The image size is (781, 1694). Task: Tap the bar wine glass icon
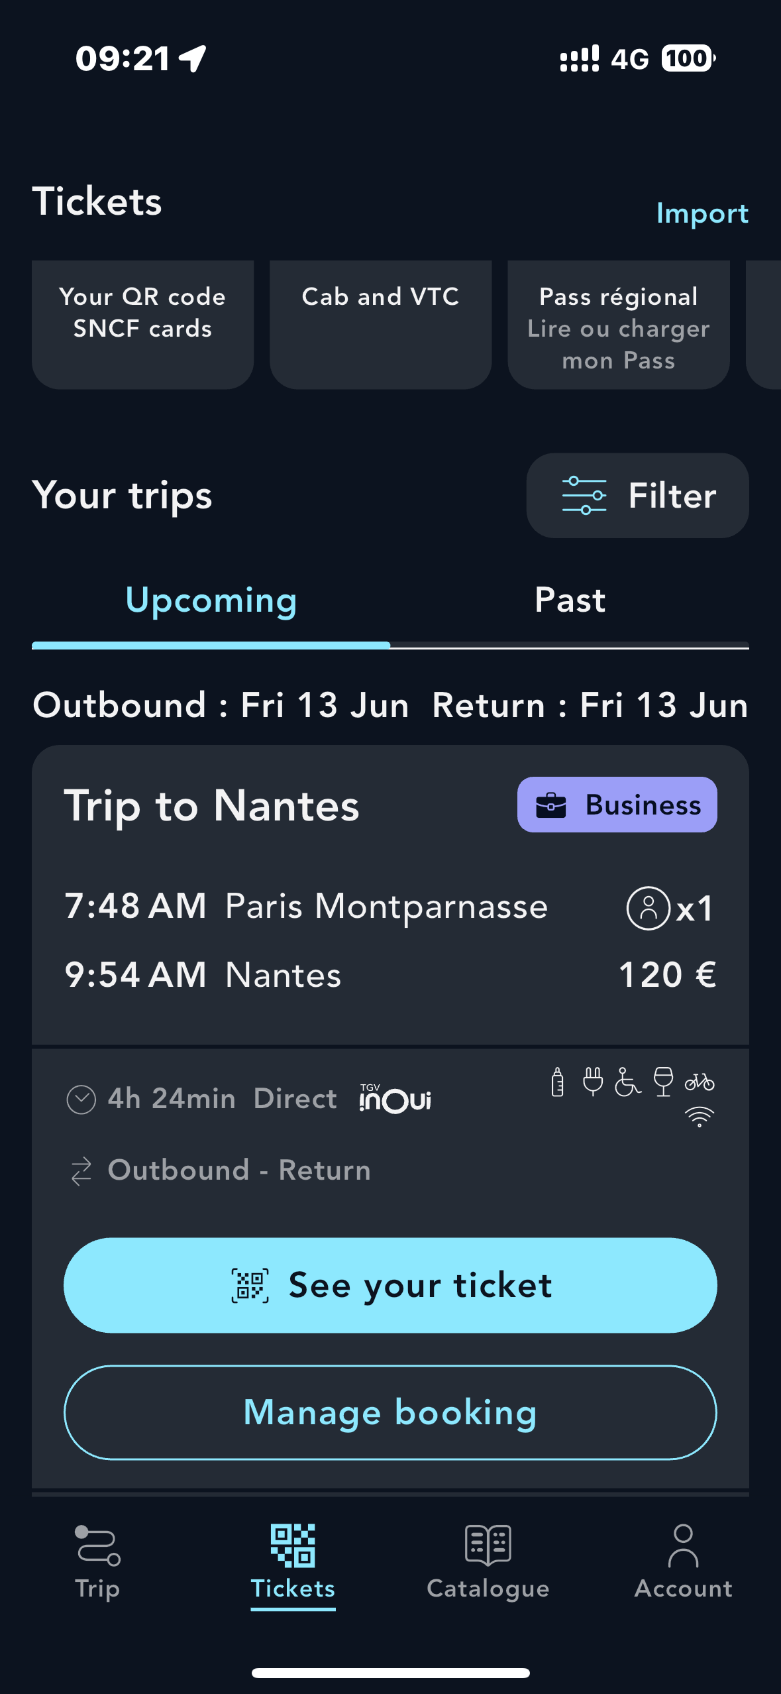click(663, 1082)
